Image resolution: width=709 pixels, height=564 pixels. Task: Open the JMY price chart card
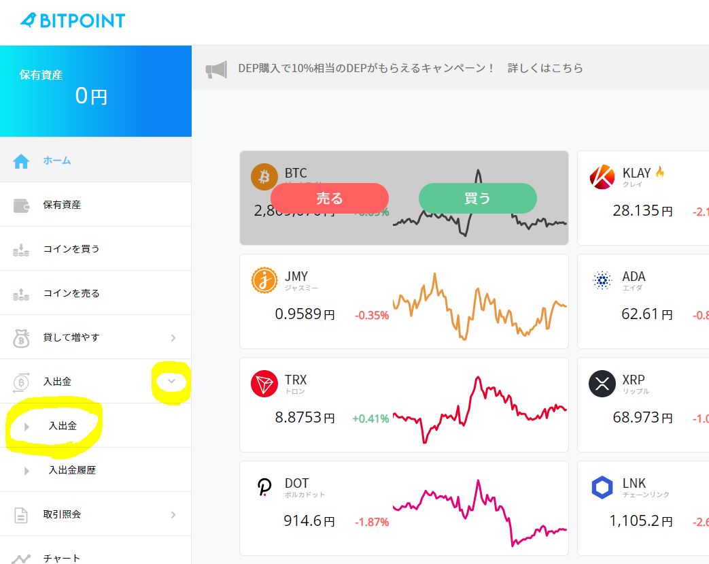click(404, 301)
